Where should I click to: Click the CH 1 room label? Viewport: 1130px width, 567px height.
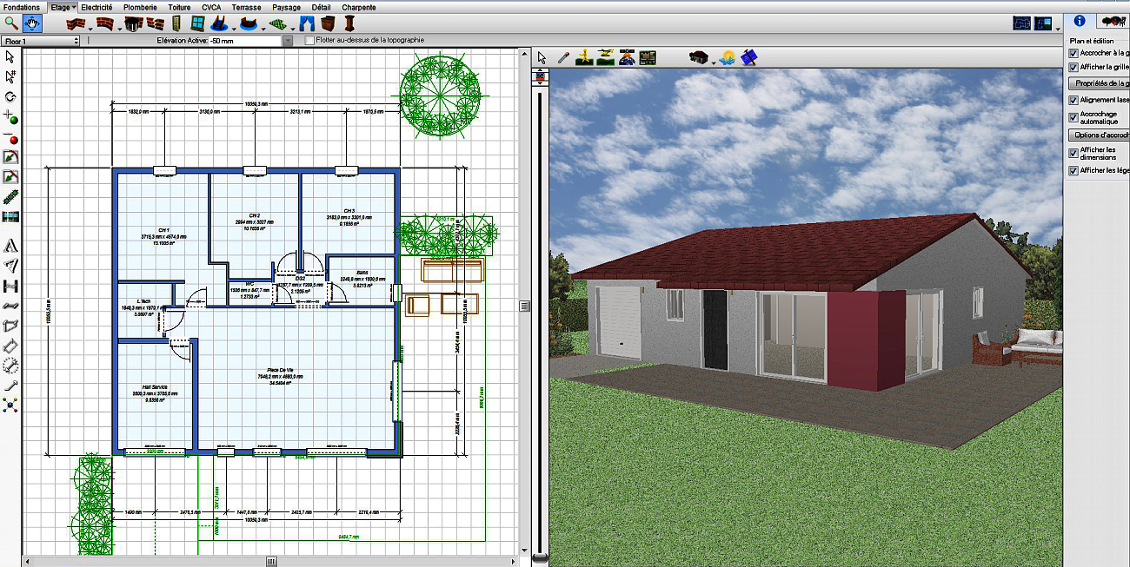pyautogui.click(x=163, y=230)
